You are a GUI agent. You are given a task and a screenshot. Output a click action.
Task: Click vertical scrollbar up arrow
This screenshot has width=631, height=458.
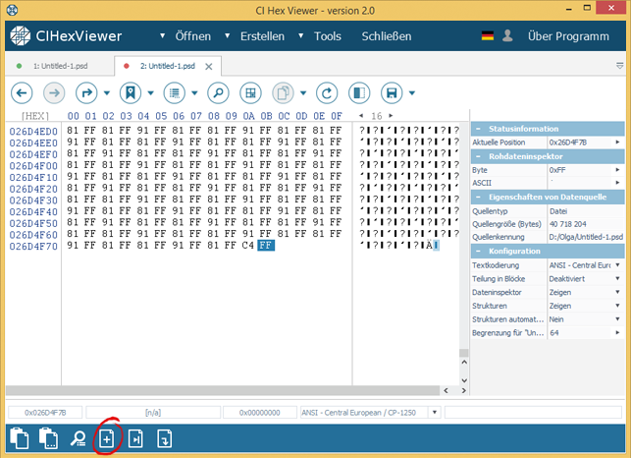pyautogui.click(x=464, y=362)
